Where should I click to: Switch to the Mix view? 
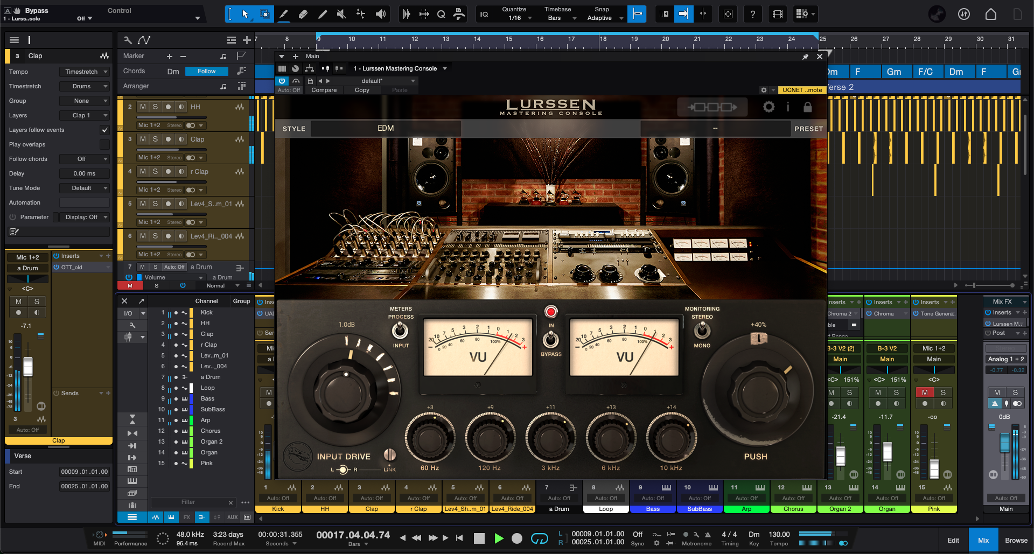(x=983, y=540)
